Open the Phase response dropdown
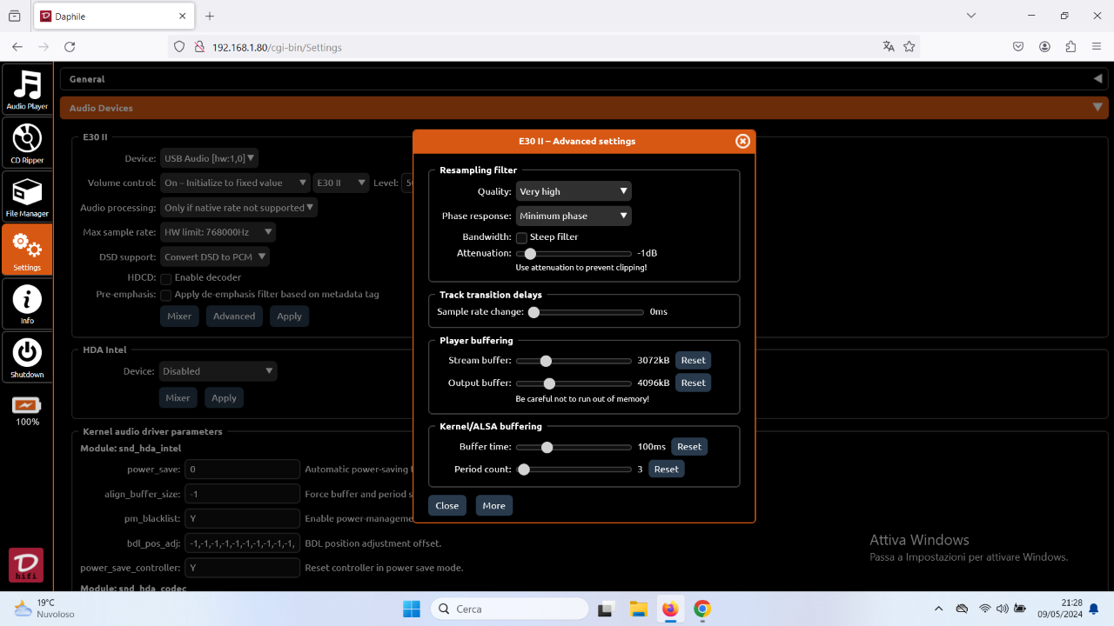This screenshot has width=1114, height=626. 574,216
